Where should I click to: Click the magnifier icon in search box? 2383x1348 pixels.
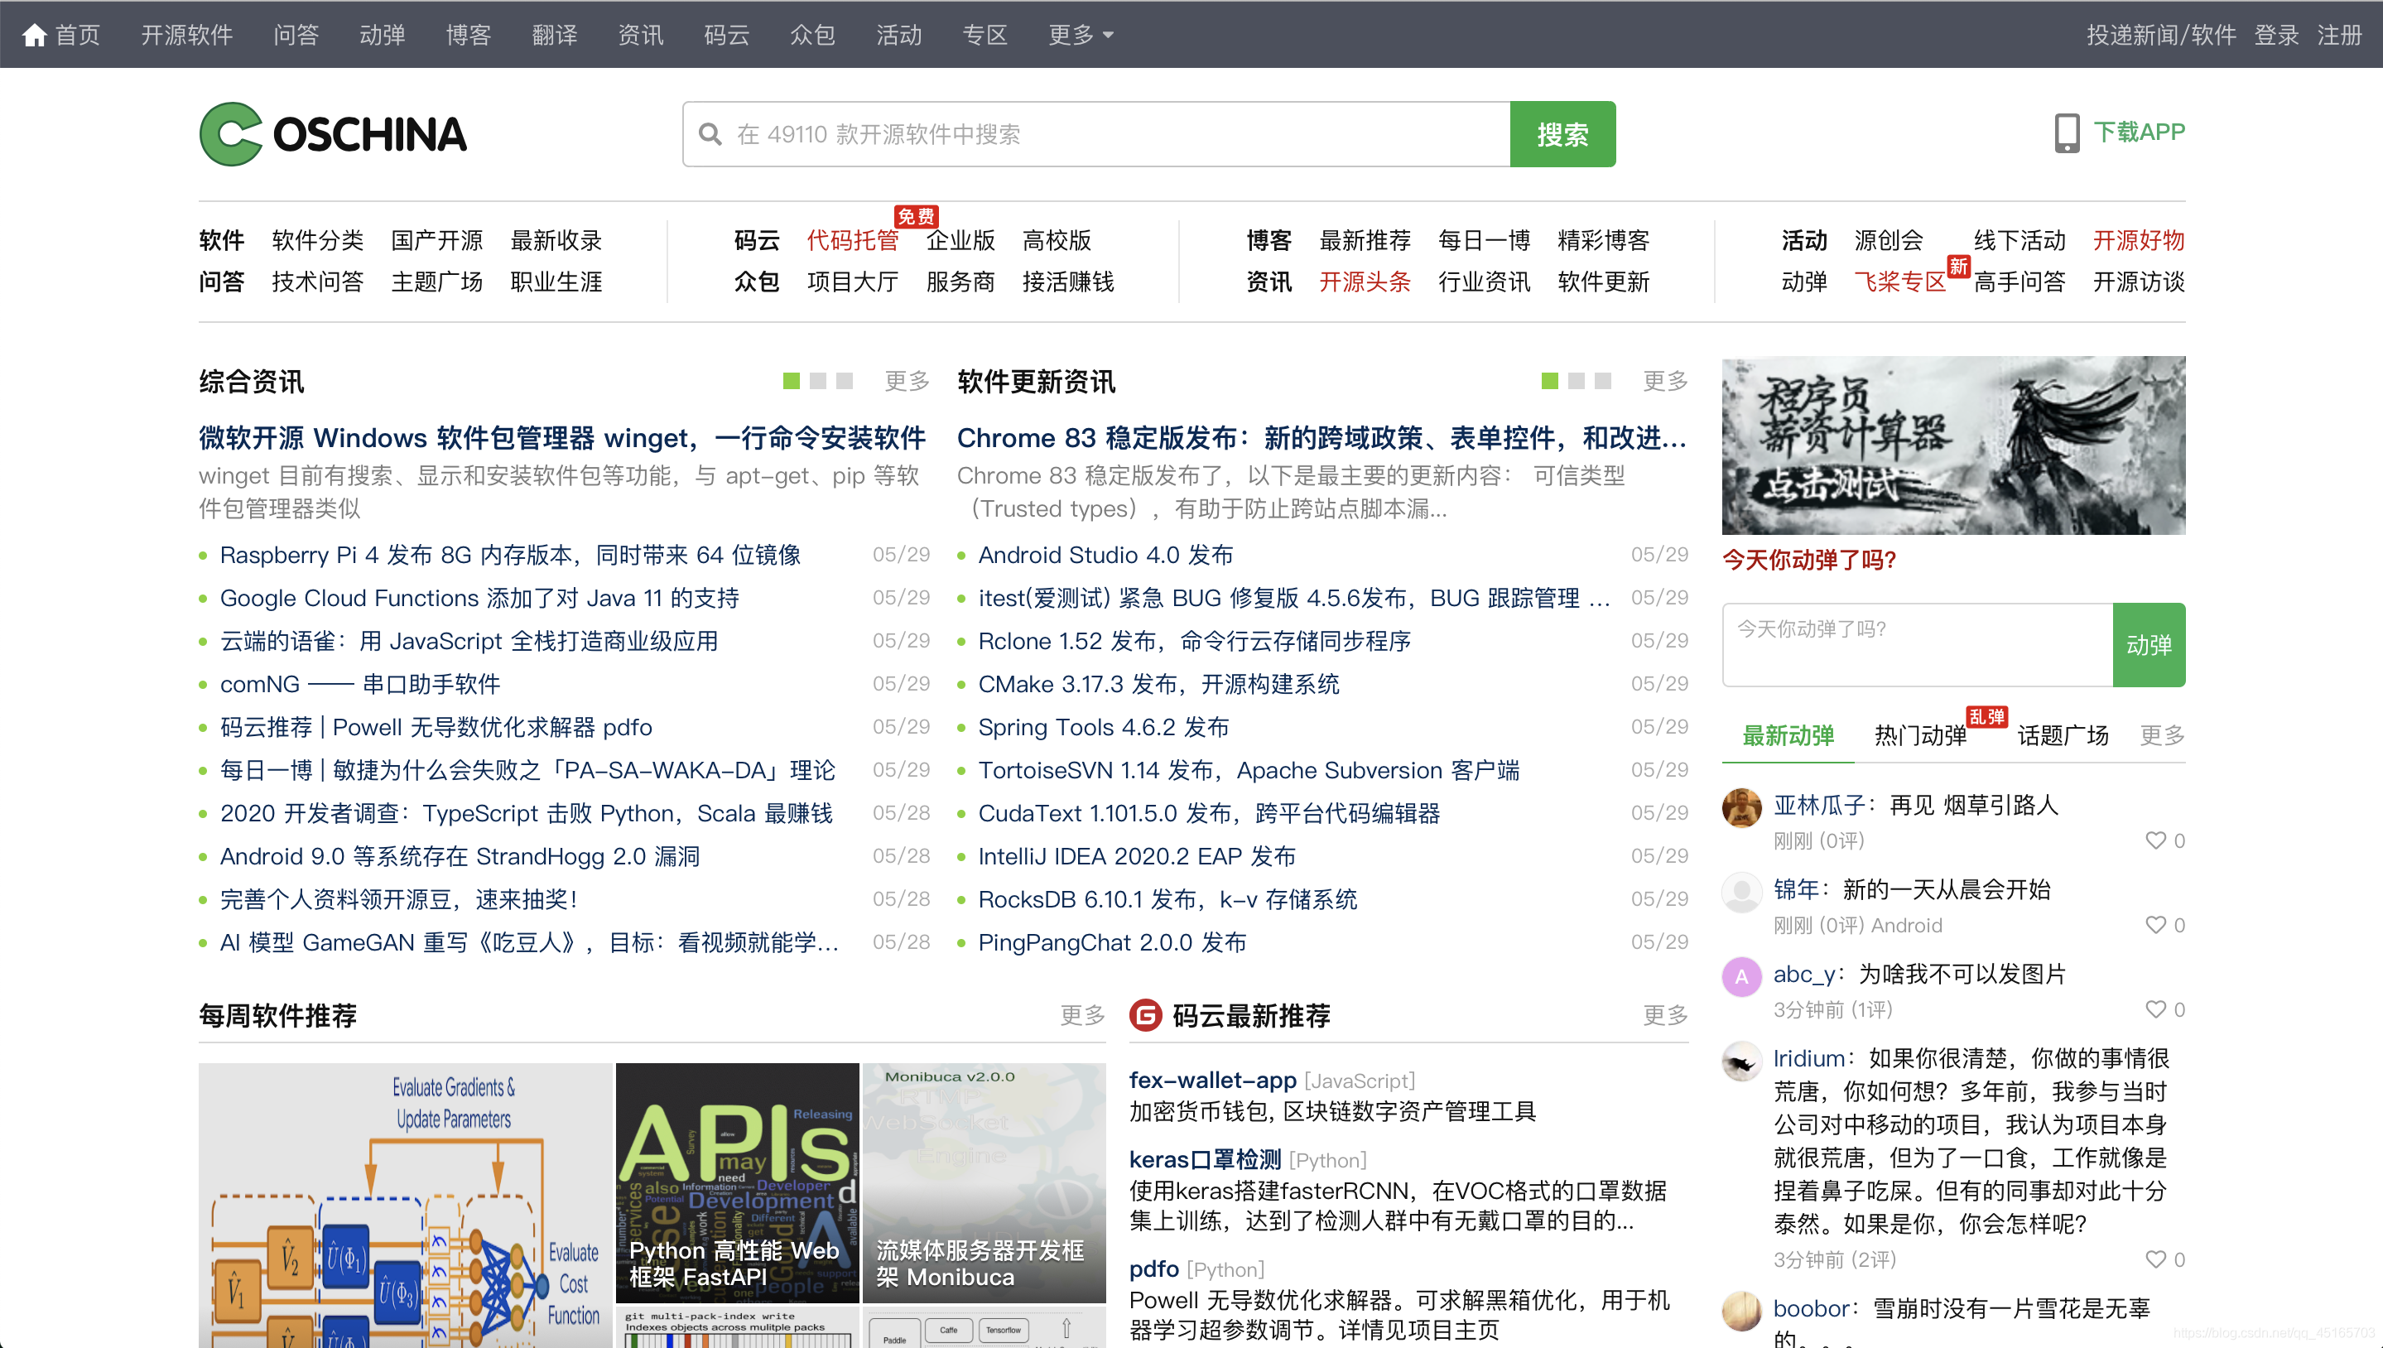[x=710, y=134]
